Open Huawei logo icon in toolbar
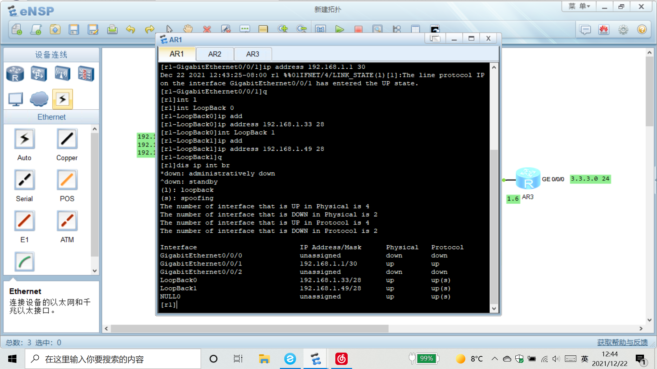The width and height of the screenshot is (657, 369). click(604, 30)
